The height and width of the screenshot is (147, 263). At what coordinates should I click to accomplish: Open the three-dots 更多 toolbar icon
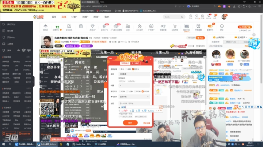tap(222, 26)
